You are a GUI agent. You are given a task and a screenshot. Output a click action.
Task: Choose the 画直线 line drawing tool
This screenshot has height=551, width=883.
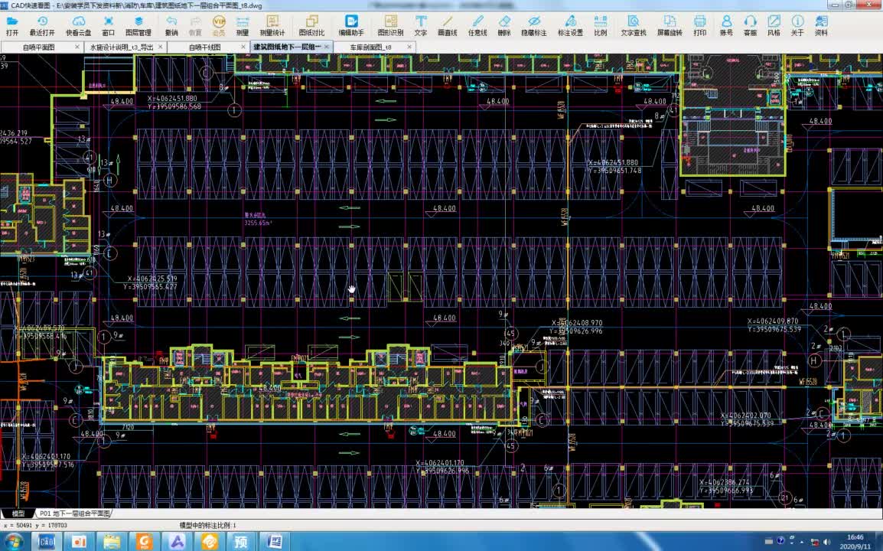coord(447,25)
